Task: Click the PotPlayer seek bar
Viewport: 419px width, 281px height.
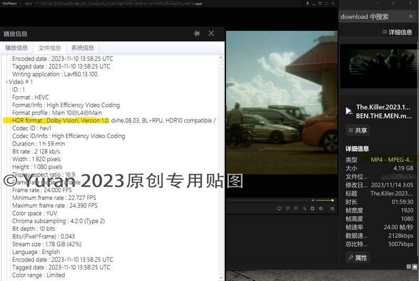Action: pos(268,200)
